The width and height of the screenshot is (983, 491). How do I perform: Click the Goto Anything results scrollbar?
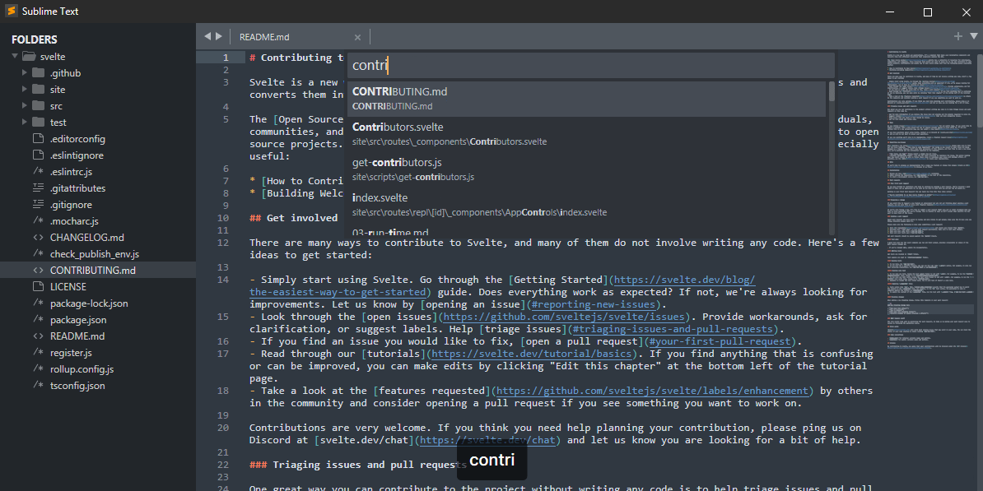[832, 91]
